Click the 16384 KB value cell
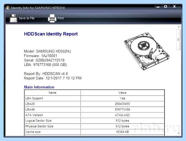The width and height of the screenshot is (186, 141). click(122, 132)
